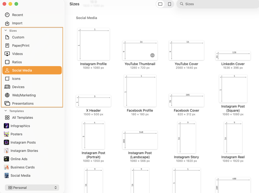The width and height of the screenshot is (259, 193).
Task: Switch to landscape orientation toggle
Action: pos(160,4)
